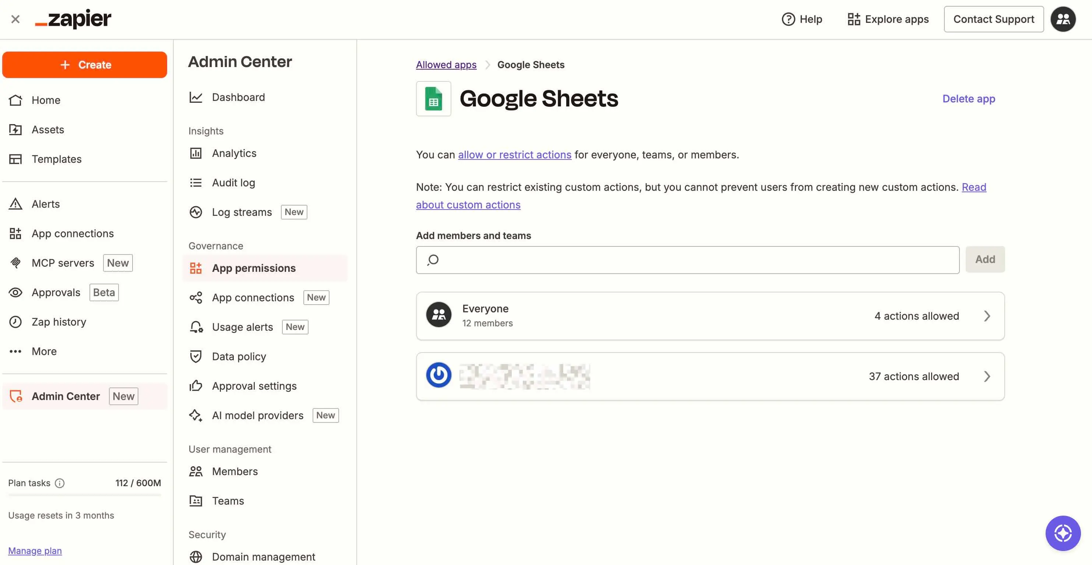Viewport: 1092px width, 565px height.
Task: Expand the Everyone row chevron
Action: tap(987, 316)
